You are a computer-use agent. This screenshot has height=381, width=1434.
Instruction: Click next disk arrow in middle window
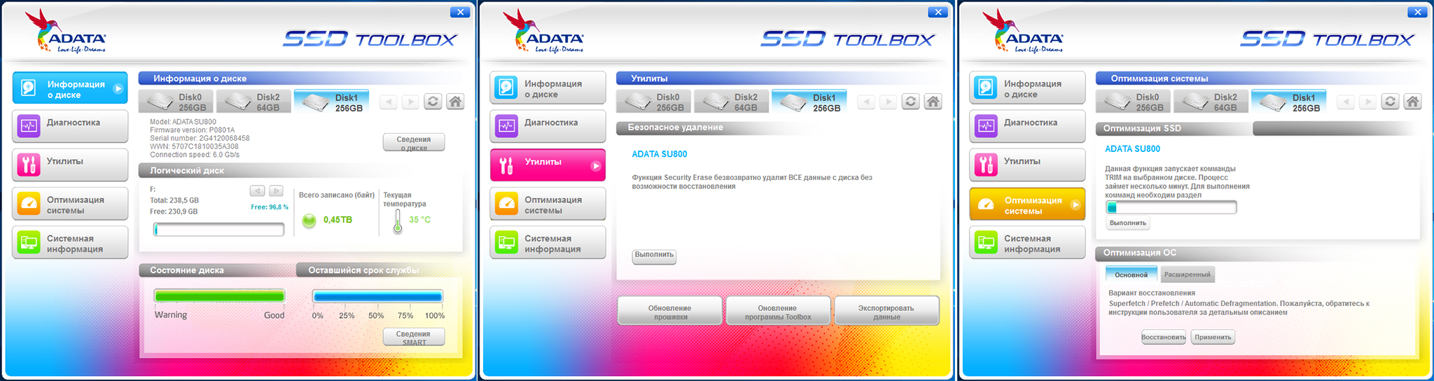[x=889, y=102]
